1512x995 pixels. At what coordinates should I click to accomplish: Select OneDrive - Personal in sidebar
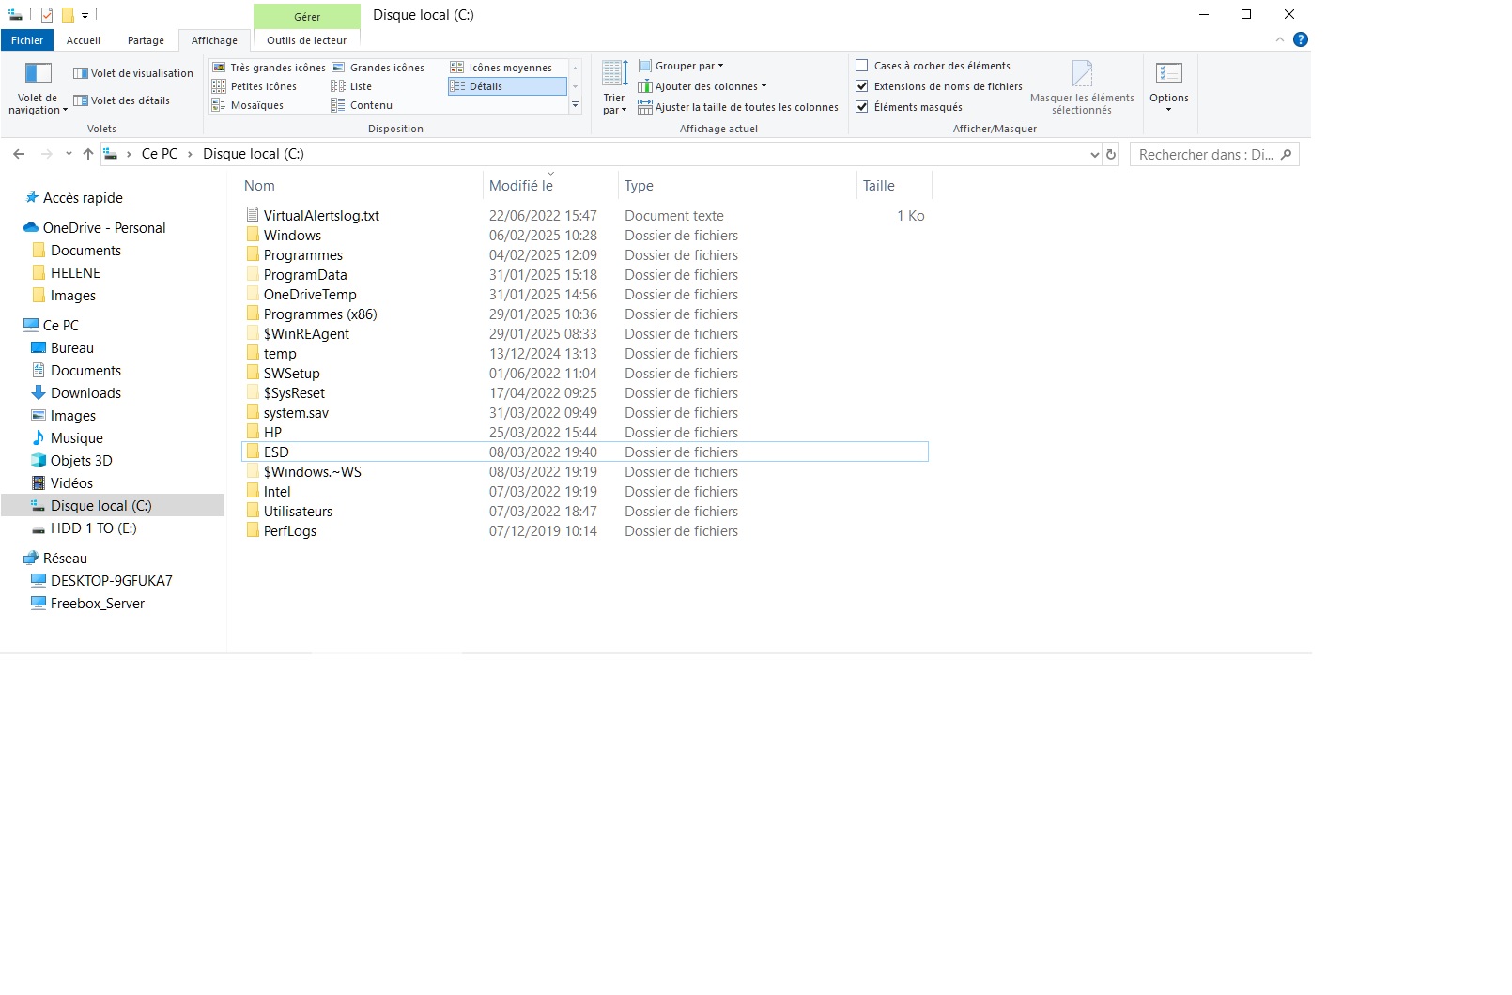click(104, 228)
